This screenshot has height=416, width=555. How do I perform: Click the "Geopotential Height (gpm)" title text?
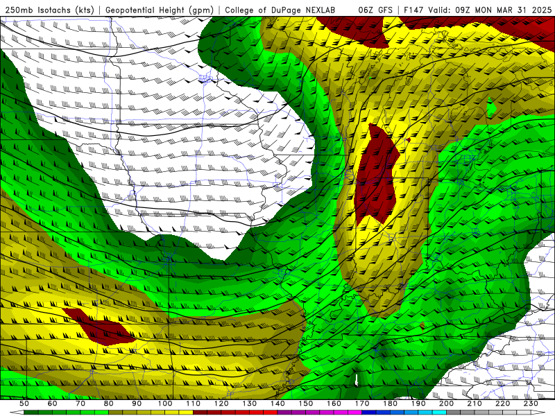click(x=160, y=10)
